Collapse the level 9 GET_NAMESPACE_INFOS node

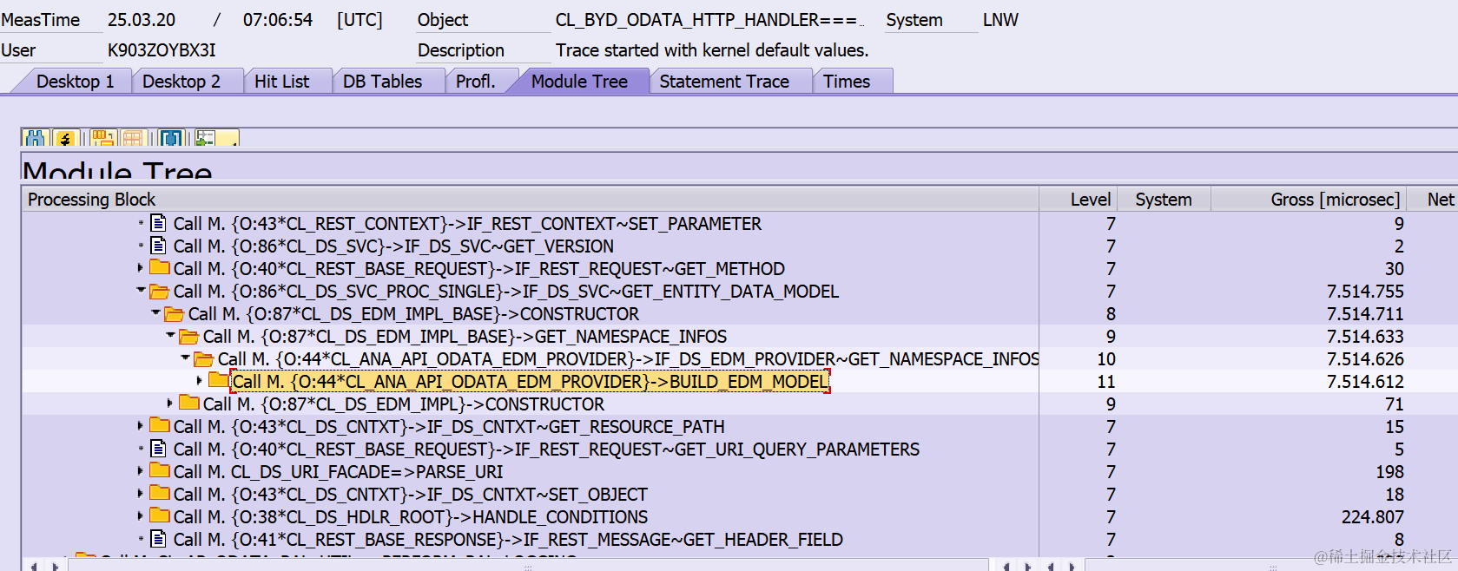coord(170,336)
